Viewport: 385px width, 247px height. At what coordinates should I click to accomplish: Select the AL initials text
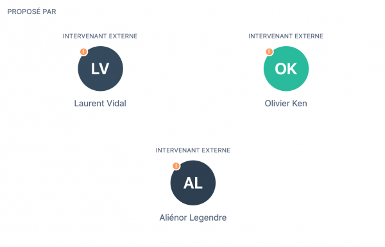click(193, 183)
